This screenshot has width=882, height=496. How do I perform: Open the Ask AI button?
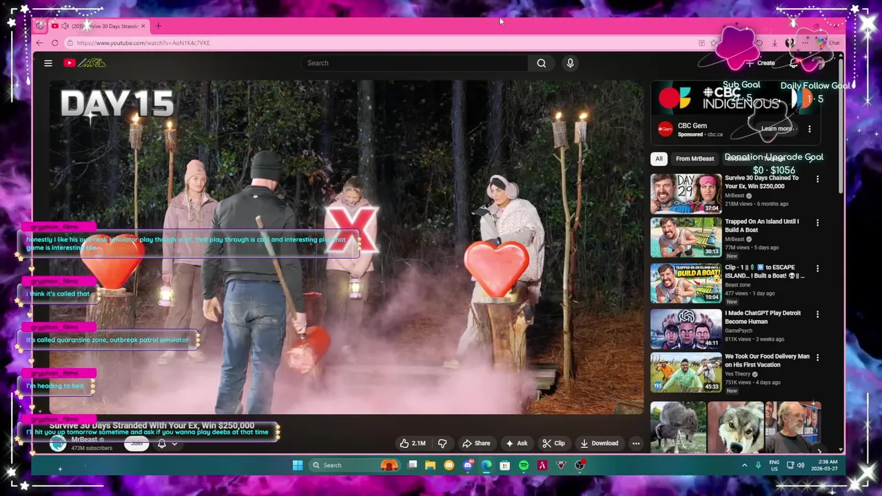pos(516,443)
